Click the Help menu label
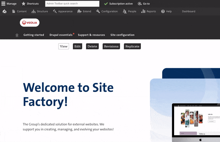The height and width of the screenshot is (142, 220). [169, 11]
